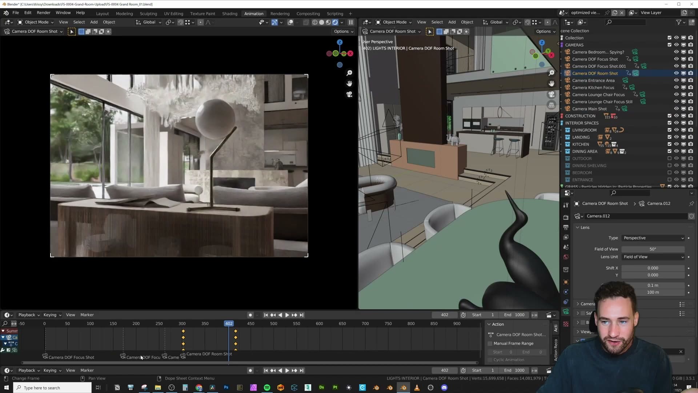Screen dimensions: 698x393
Task: Uncheck the CONSTRUCTION collection checkbox
Action: [669, 116]
